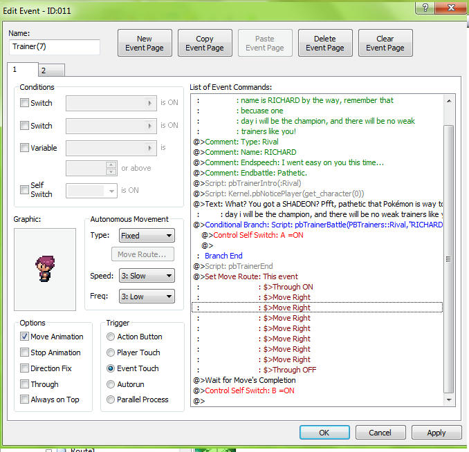Click New Event Page button
469x452 pixels.
click(145, 43)
